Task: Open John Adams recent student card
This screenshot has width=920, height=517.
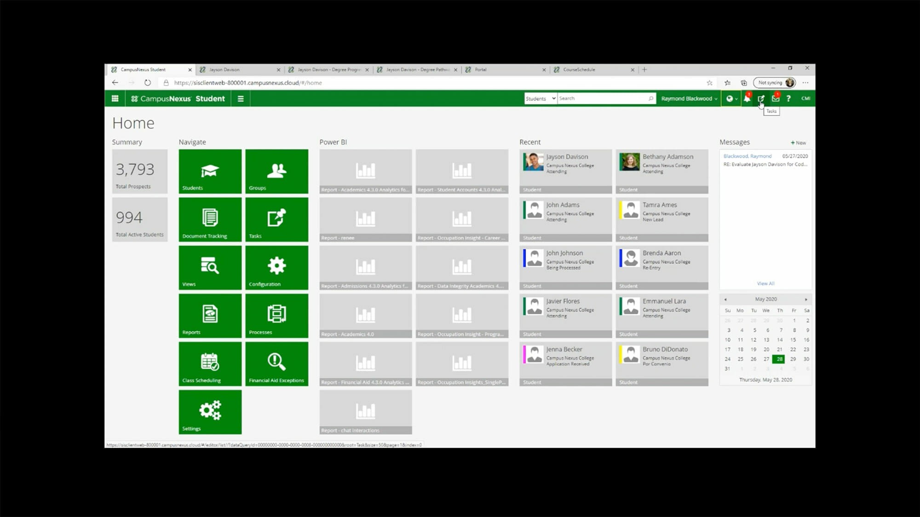Action: [x=565, y=219]
